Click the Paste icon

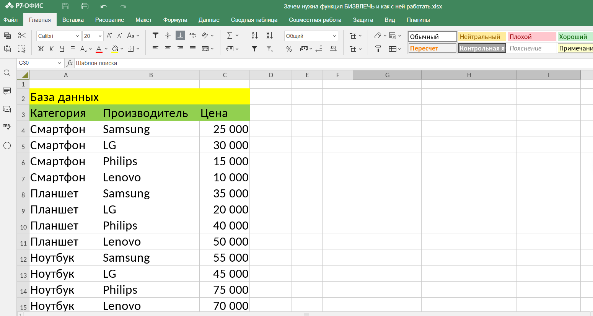point(7,49)
